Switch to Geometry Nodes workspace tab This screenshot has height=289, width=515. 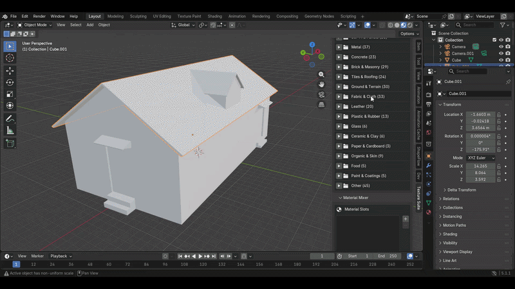(x=319, y=17)
